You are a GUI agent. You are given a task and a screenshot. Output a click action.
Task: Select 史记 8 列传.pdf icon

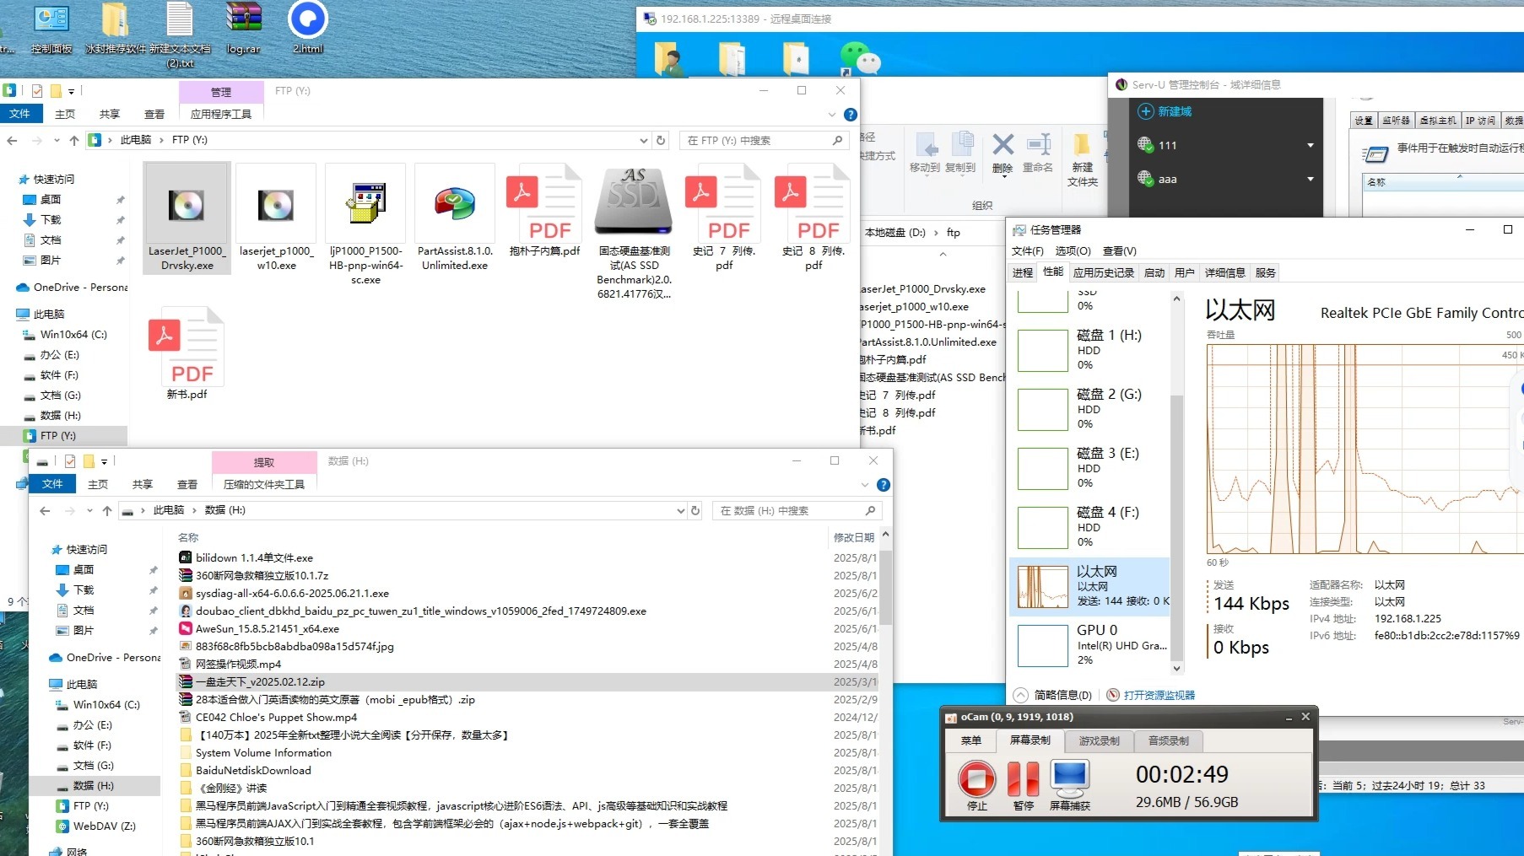(813, 203)
